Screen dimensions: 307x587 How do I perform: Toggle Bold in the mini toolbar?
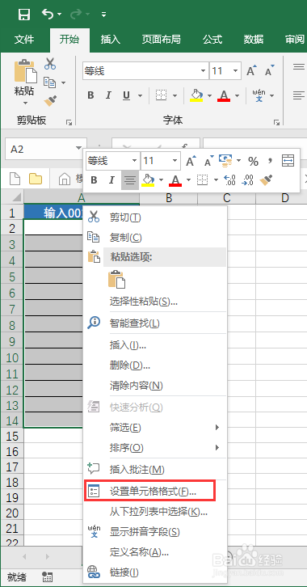94,180
